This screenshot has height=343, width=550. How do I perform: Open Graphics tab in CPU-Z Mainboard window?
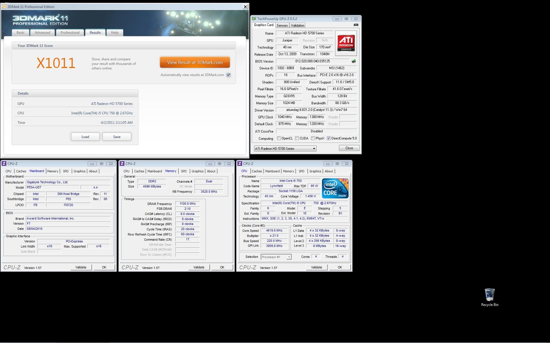[79, 171]
